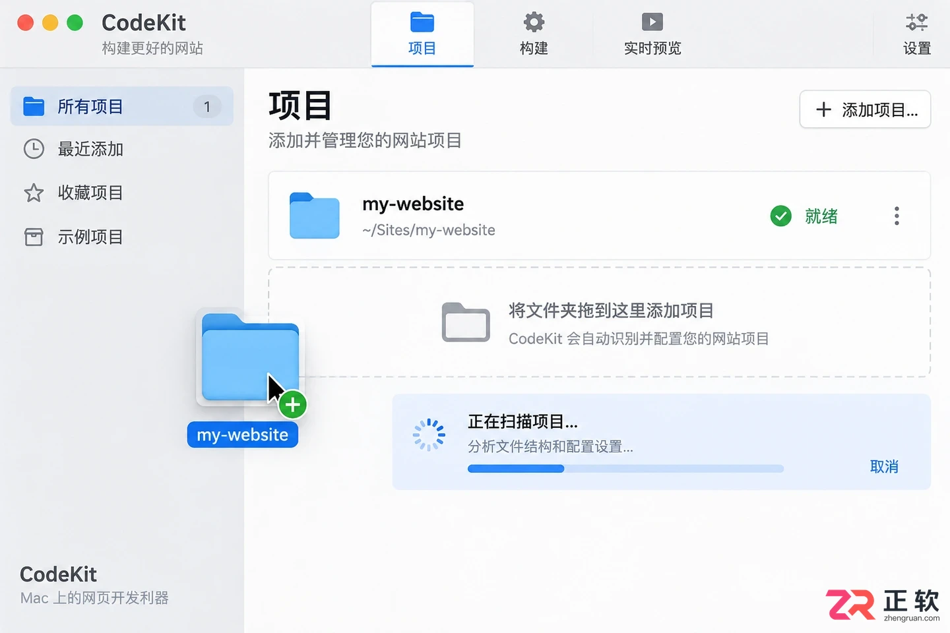Open the 项目 tab
Screen dimensions: 950x633
[x=422, y=34]
